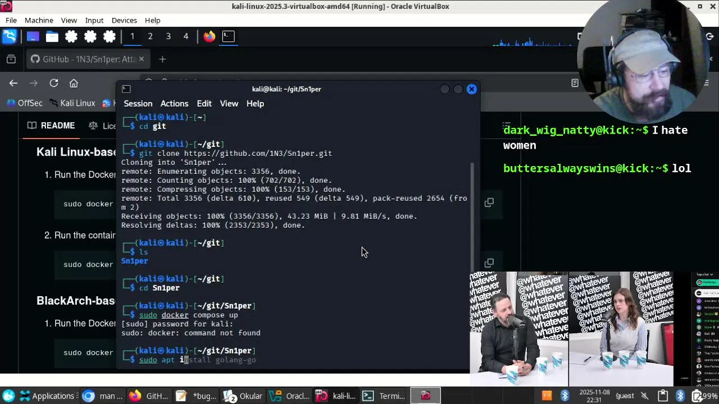Image resolution: width=719 pixels, height=404 pixels.
Task: Switch to '*bug...' text editor taskbar item
Action: pyautogui.click(x=195, y=396)
